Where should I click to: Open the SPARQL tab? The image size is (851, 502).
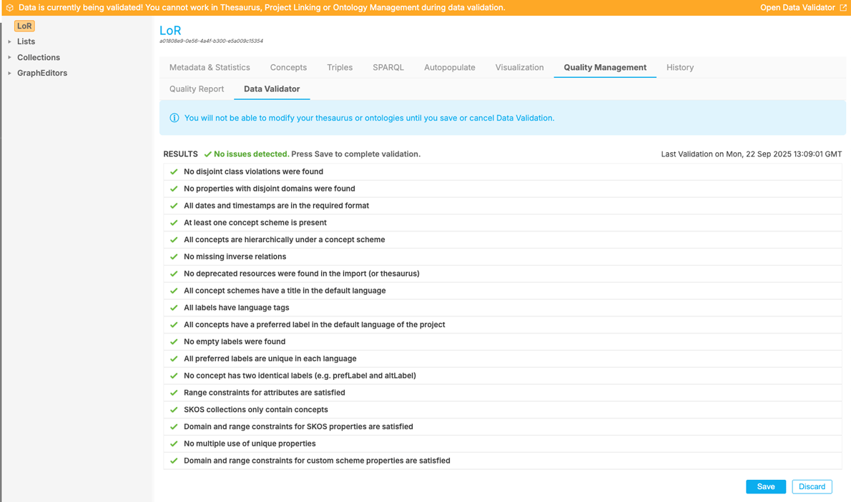pos(388,67)
